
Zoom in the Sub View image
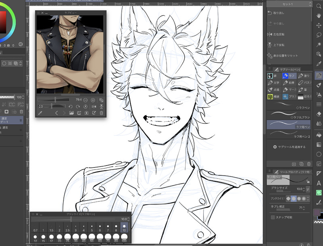tap(93, 100)
